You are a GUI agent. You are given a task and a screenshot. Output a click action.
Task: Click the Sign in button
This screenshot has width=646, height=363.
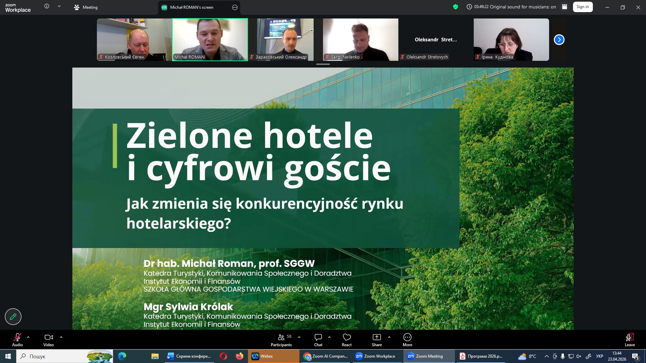pos(582,7)
